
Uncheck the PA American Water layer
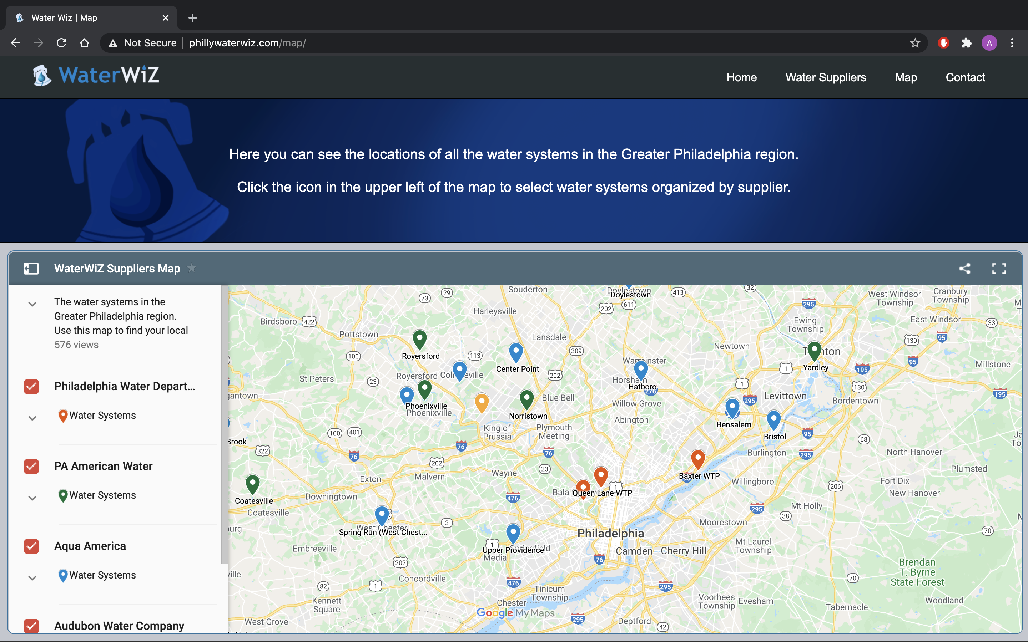coord(31,466)
